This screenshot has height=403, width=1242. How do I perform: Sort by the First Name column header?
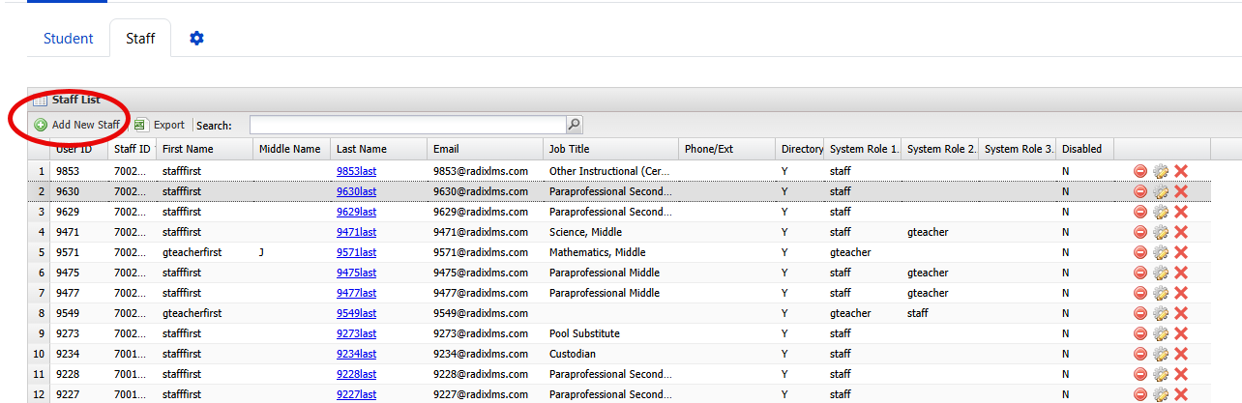coord(205,149)
